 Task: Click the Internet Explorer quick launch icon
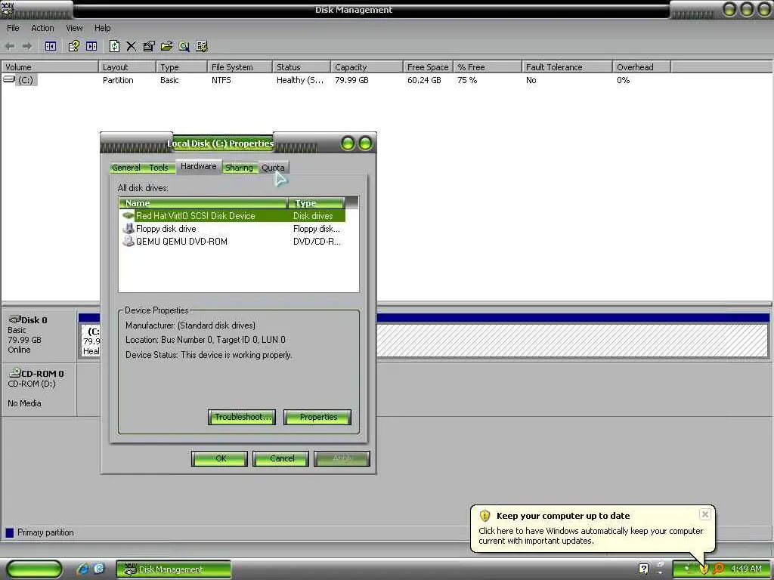[82, 569]
